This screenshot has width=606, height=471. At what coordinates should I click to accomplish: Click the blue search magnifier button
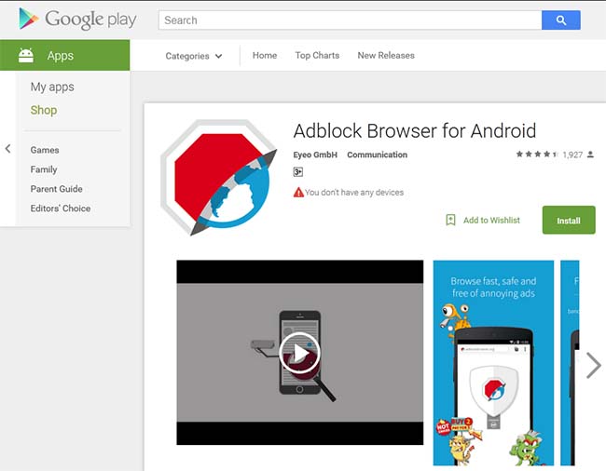[x=560, y=20]
